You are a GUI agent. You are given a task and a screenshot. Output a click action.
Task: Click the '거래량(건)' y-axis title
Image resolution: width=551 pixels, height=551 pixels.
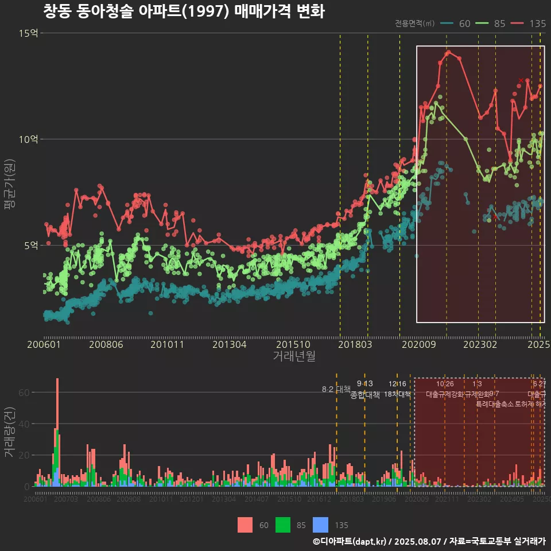pos(9,432)
